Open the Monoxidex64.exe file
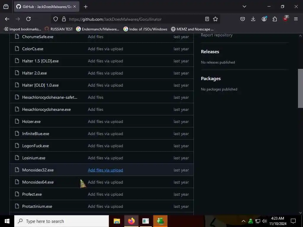This screenshot has width=303, height=227. (38, 182)
